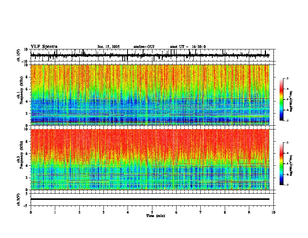Click the 'VLF Spectra' title text

[x=44, y=47]
